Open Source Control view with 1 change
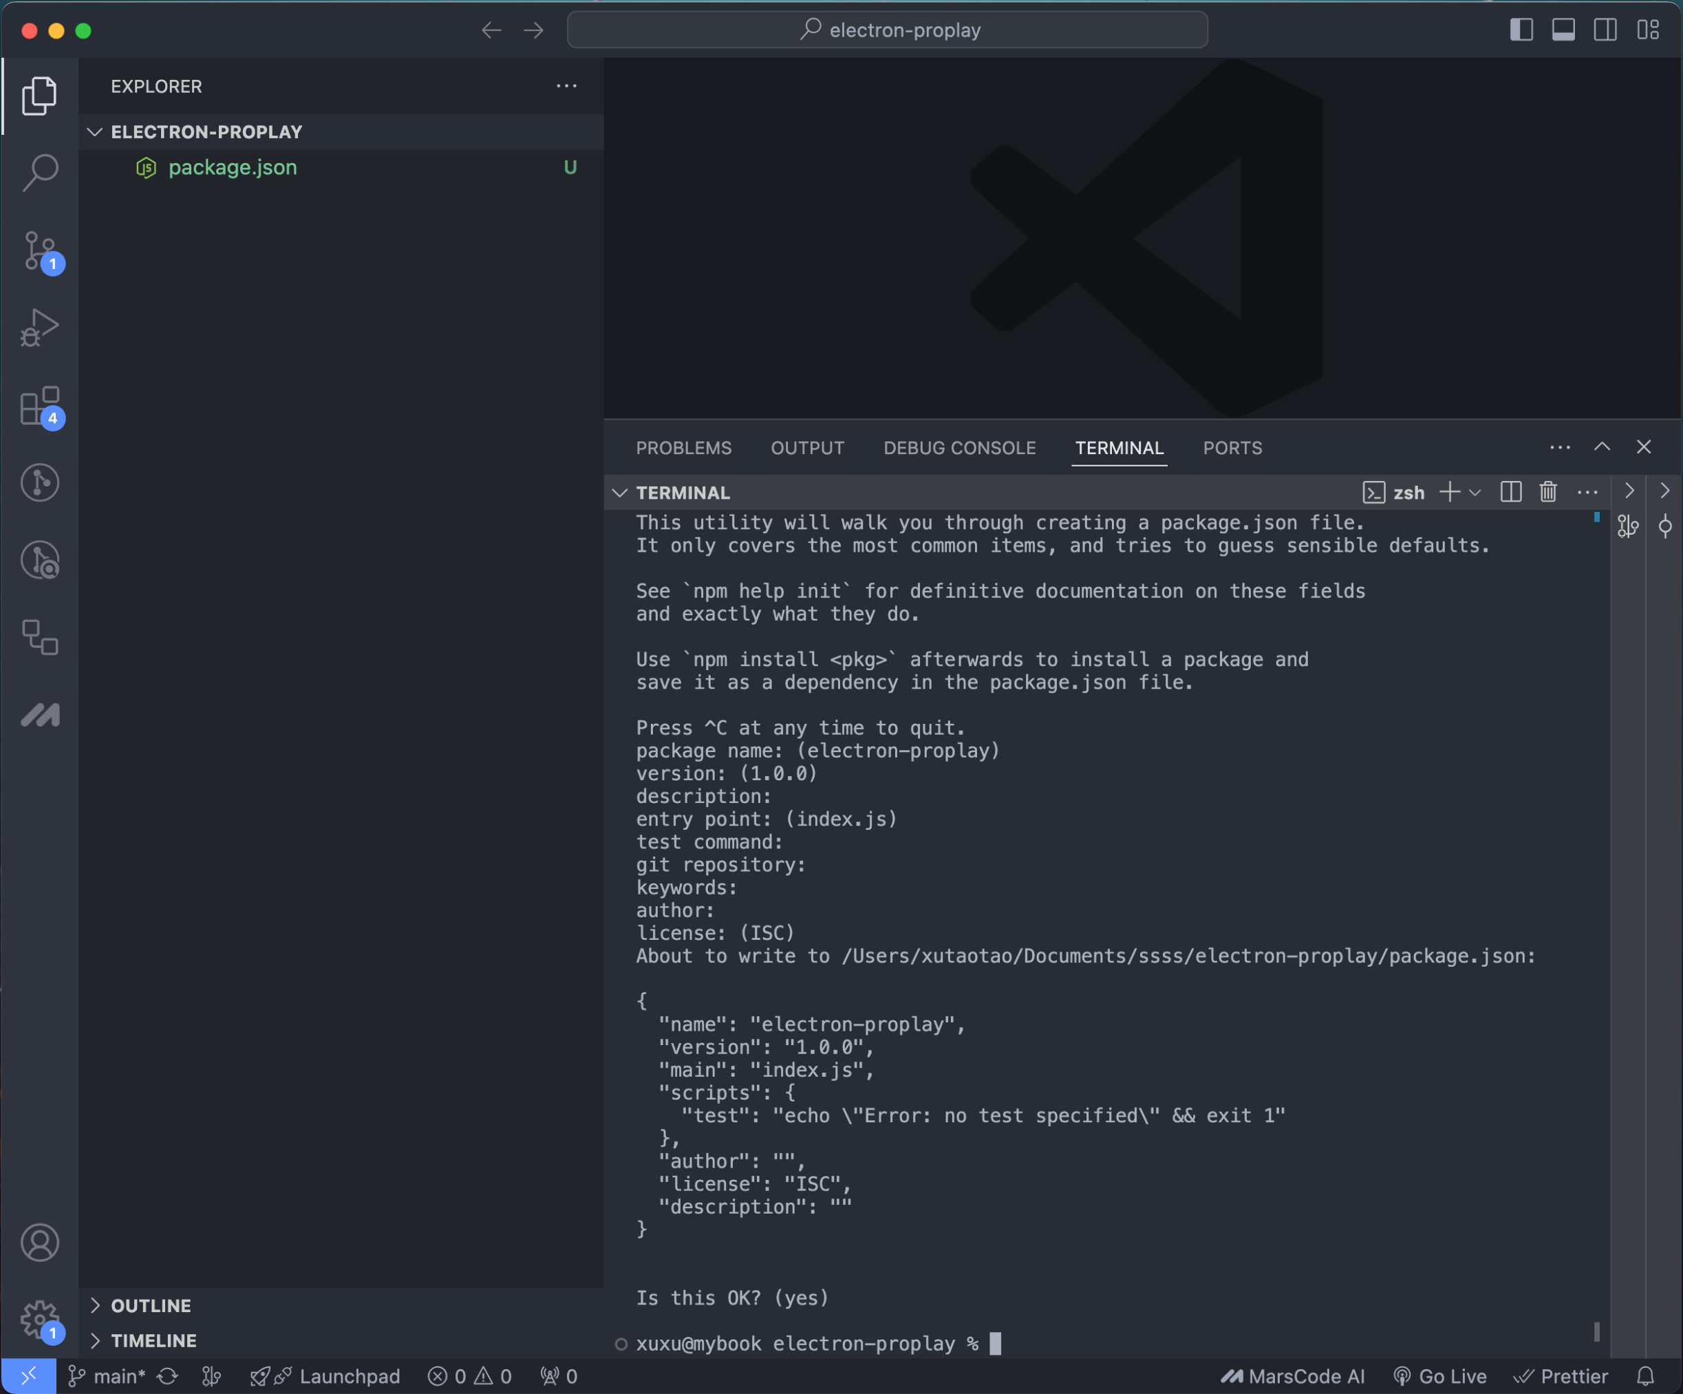The height and width of the screenshot is (1394, 1683). (39, 251)
